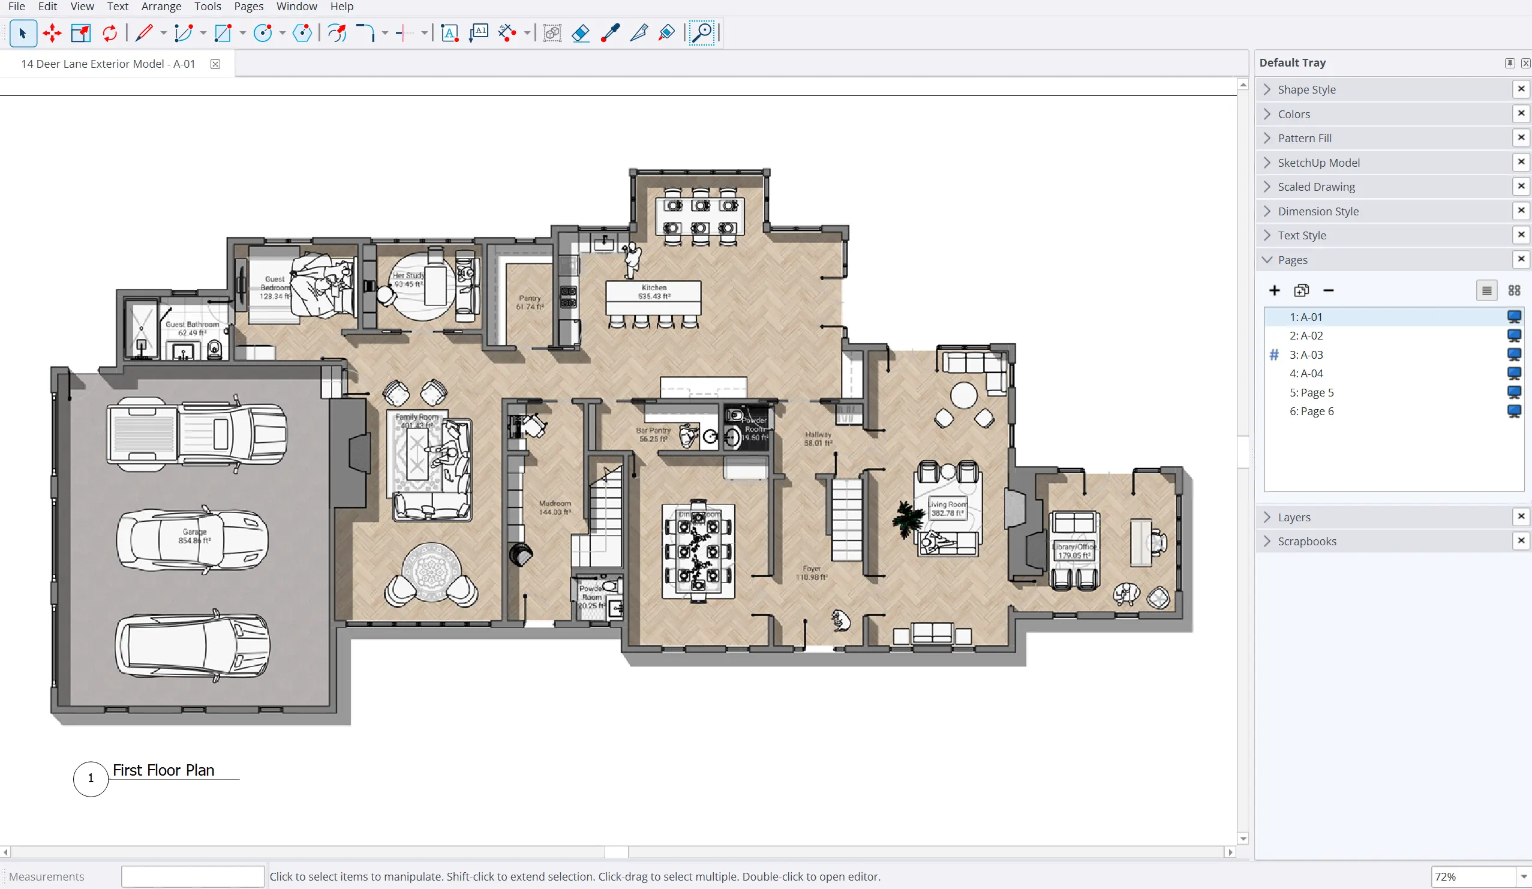Viewport: 1532px width, 889px height.
Task: Select the '14 Deer Lane Exterior Model - A-01' tab
Action: pos(107,63)
